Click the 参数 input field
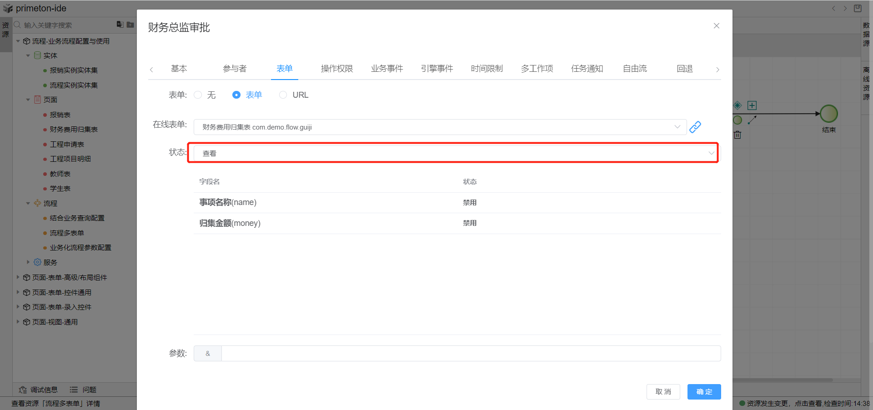This screenshot has width=873, height=410. pyautogui.click(x=471, y=354)
